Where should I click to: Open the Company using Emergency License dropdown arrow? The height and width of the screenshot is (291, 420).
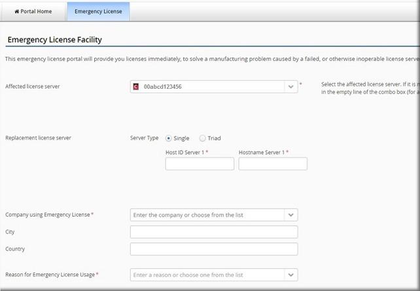pyautogui.click(x=290, y=215)
